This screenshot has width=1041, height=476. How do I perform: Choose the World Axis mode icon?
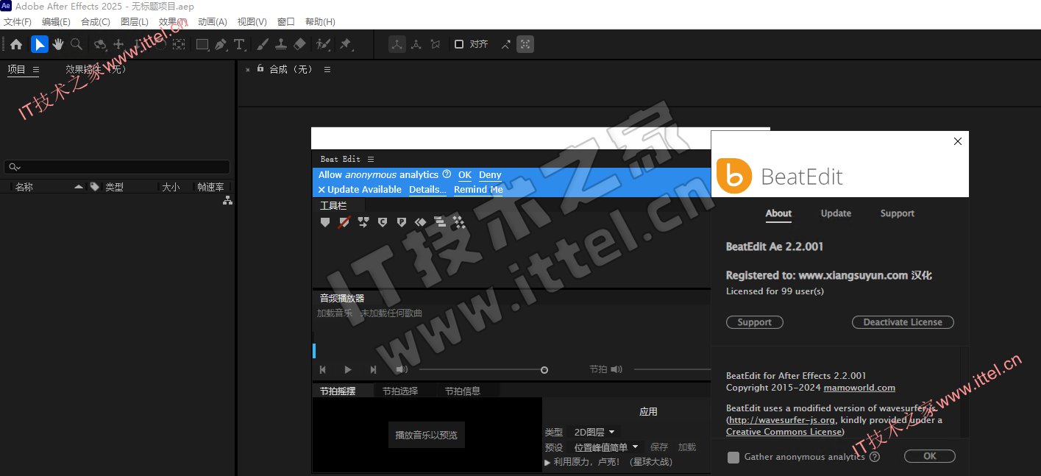coord(416,44)
